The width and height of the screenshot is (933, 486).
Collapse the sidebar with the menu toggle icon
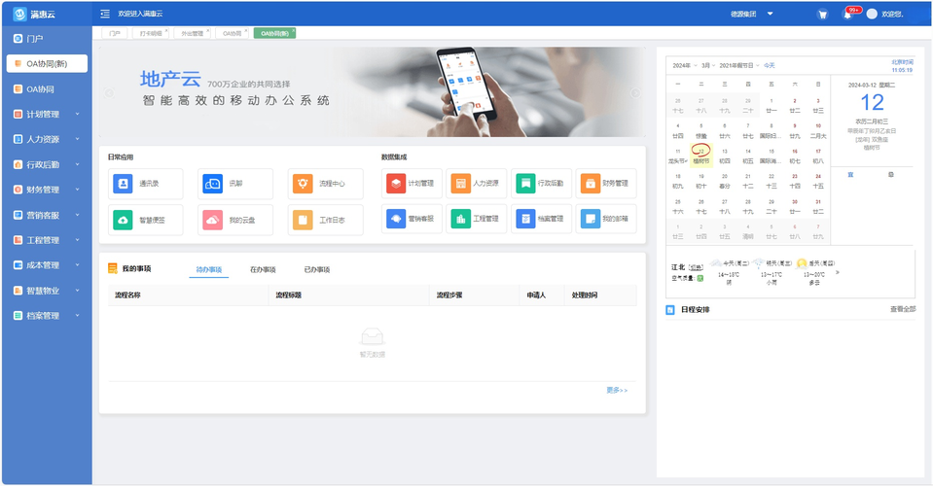click(x=105, y=14)
